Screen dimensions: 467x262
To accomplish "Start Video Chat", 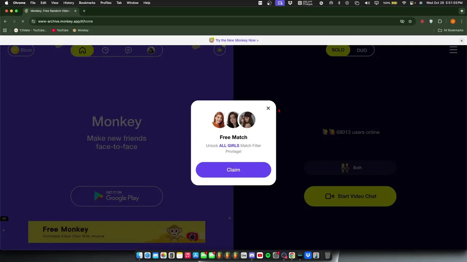I will click(x=350, y=196).
